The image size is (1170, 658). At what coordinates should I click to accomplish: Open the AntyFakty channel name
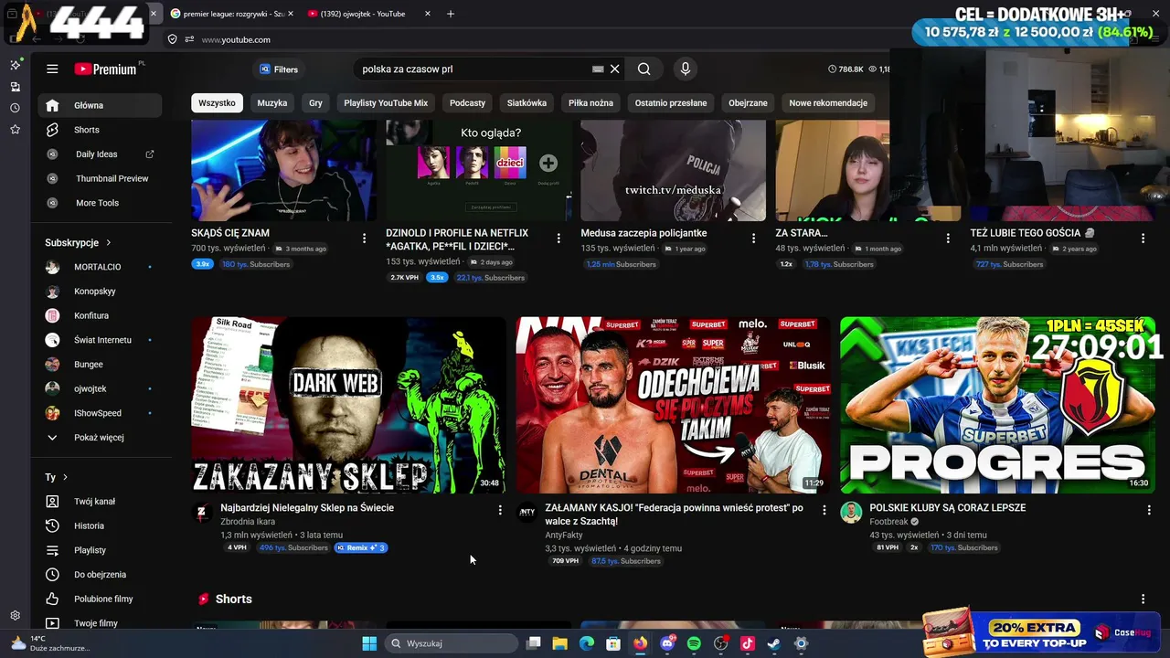pos(564,536)
